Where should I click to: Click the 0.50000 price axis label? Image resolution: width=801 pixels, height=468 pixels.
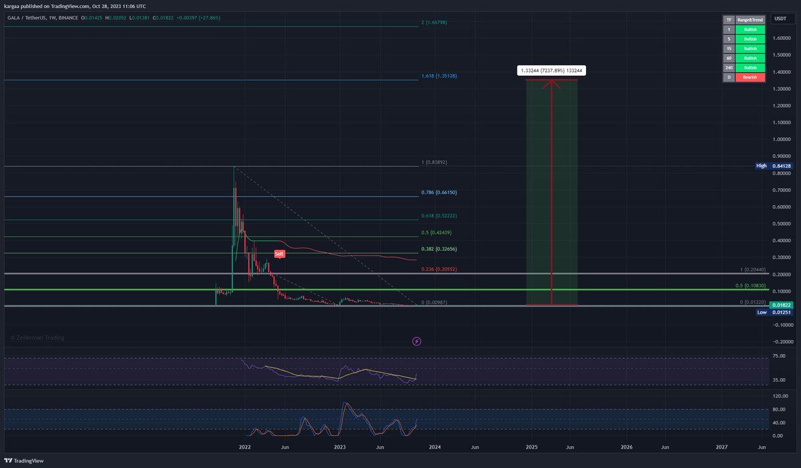pos(782,224)
